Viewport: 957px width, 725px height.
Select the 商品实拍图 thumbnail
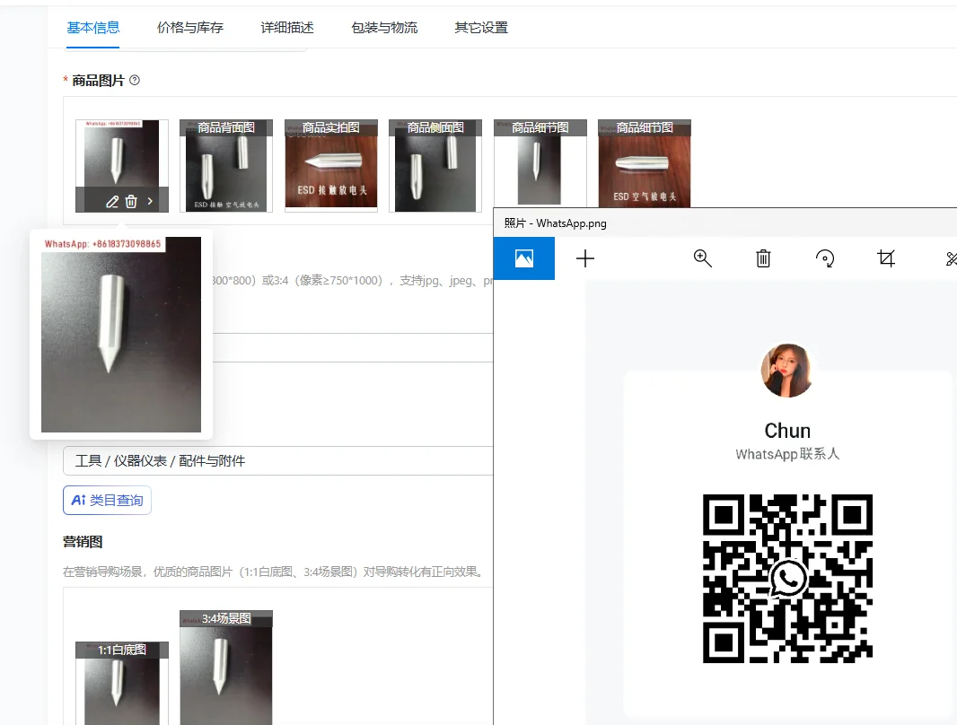pos(330,166)
